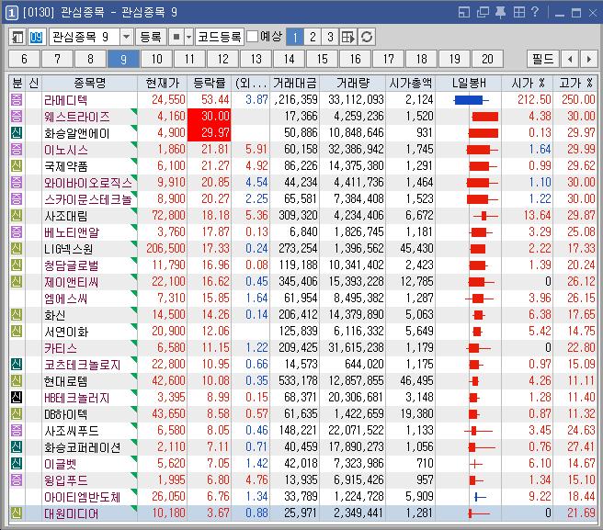
Task: Select view preset 2
Action: pos(313,38)
